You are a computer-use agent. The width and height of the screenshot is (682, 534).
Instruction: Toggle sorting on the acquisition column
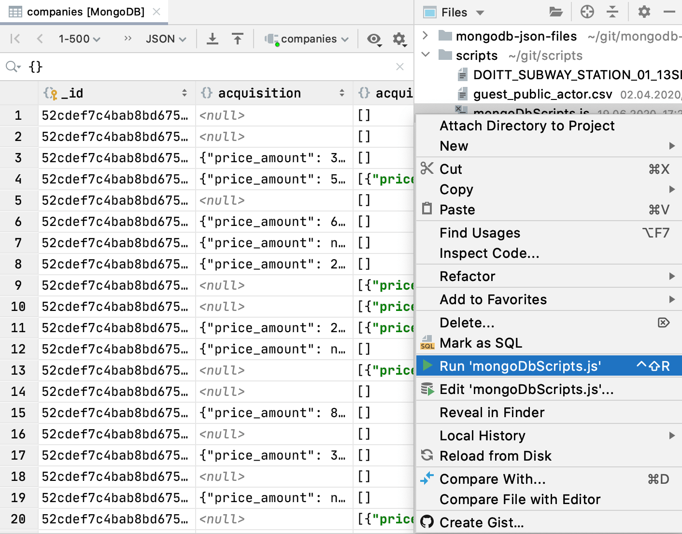click(341, 93)
